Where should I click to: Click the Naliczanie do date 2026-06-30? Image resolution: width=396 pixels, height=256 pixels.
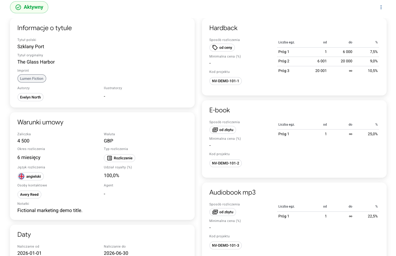click(x=116, y=253)
